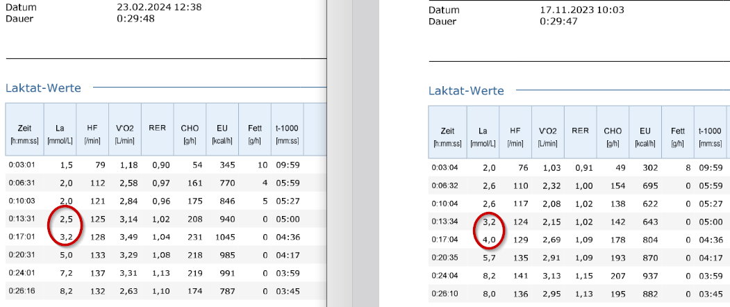Click the duration value 0:29:47
The height and width of the screenshot is (307, 730).
tap(559, 22)
